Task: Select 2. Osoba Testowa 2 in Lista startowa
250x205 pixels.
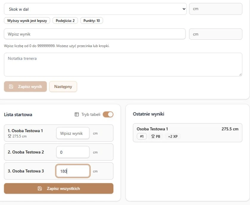Action: click(x=26, y=152)
